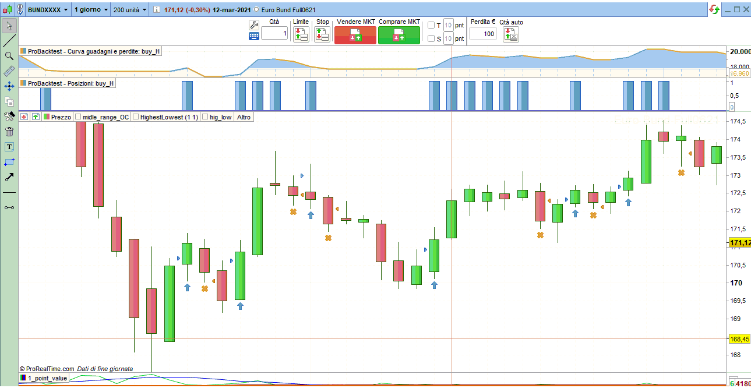Open the Altro menu
This screenshot has height=388, width=751.
pyautogui.click(x=244, y=117)
